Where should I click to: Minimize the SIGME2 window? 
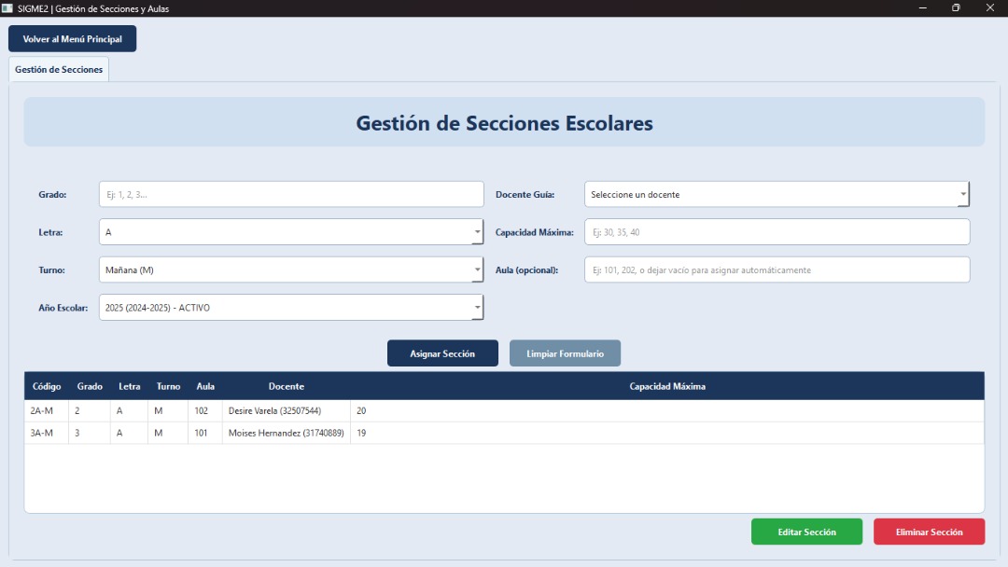coord(922,8)
